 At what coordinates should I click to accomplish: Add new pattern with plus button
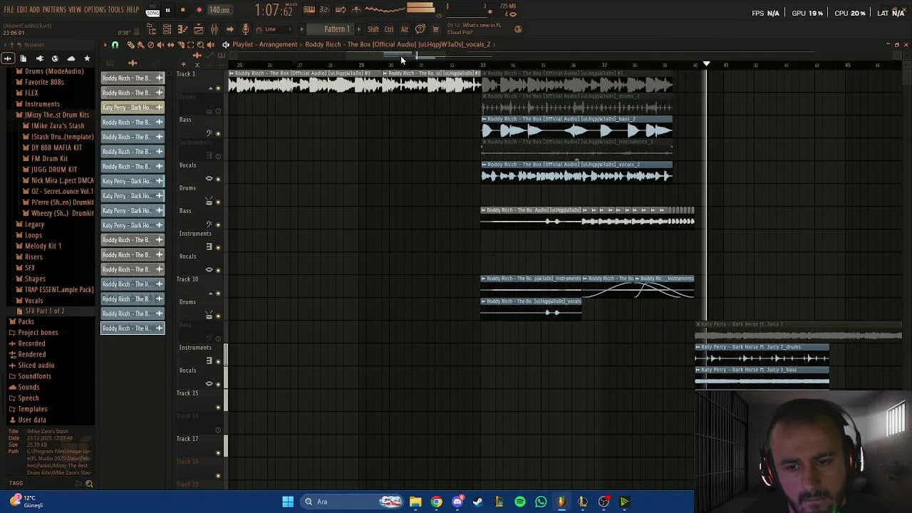(358, 29)
